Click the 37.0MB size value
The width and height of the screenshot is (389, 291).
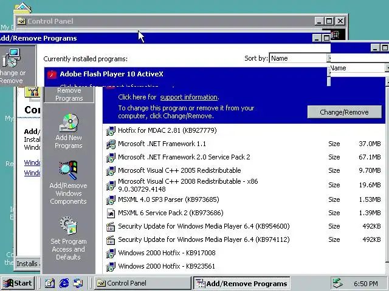370,144
